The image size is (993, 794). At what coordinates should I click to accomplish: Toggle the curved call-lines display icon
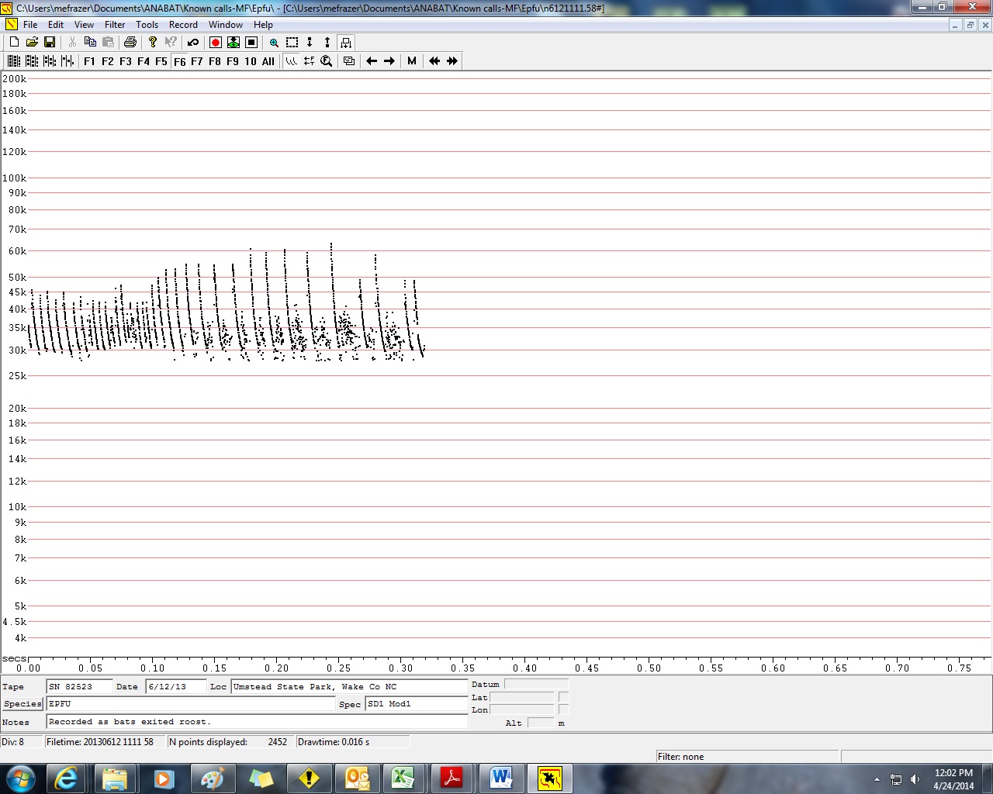tap(292, 60)
